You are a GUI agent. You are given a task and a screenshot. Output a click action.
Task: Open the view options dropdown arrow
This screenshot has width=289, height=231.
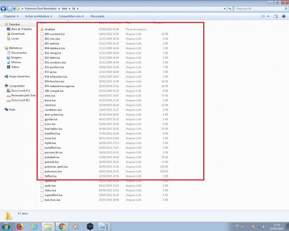click(x=268, y=16)
